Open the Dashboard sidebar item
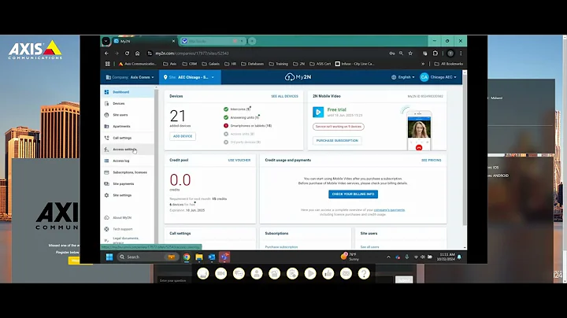Image resolution: width=567 pixels, height=318 pixels. pos(128,92)
